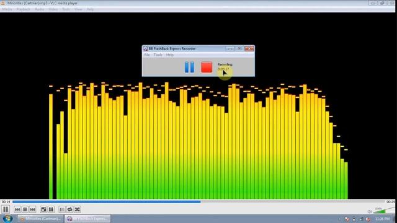
Task: Click the VLC cone icon in title bar
Action: 2,3
